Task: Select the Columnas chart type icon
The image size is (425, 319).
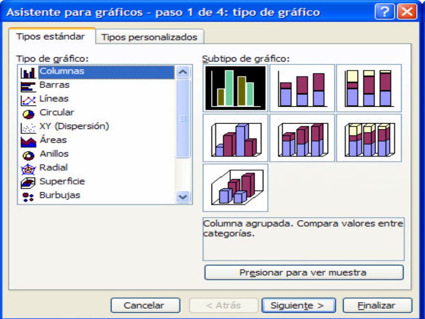Action: (x=28, y=73)
